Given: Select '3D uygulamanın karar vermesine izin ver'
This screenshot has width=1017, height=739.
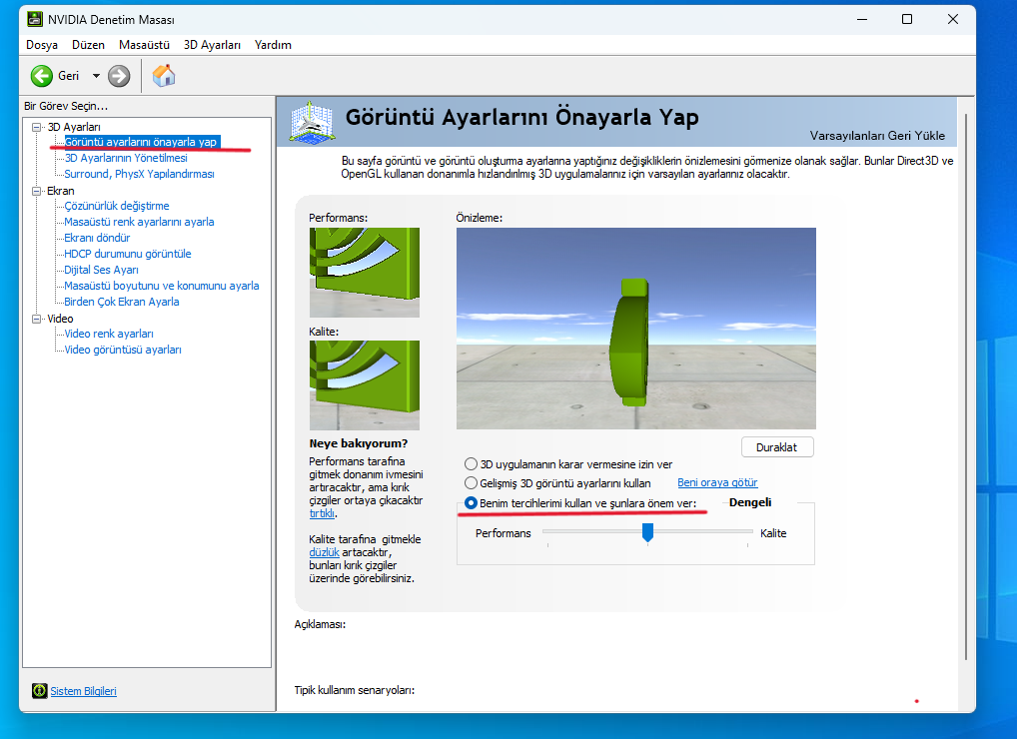Looking at the screenshot, I should point(471,464).
